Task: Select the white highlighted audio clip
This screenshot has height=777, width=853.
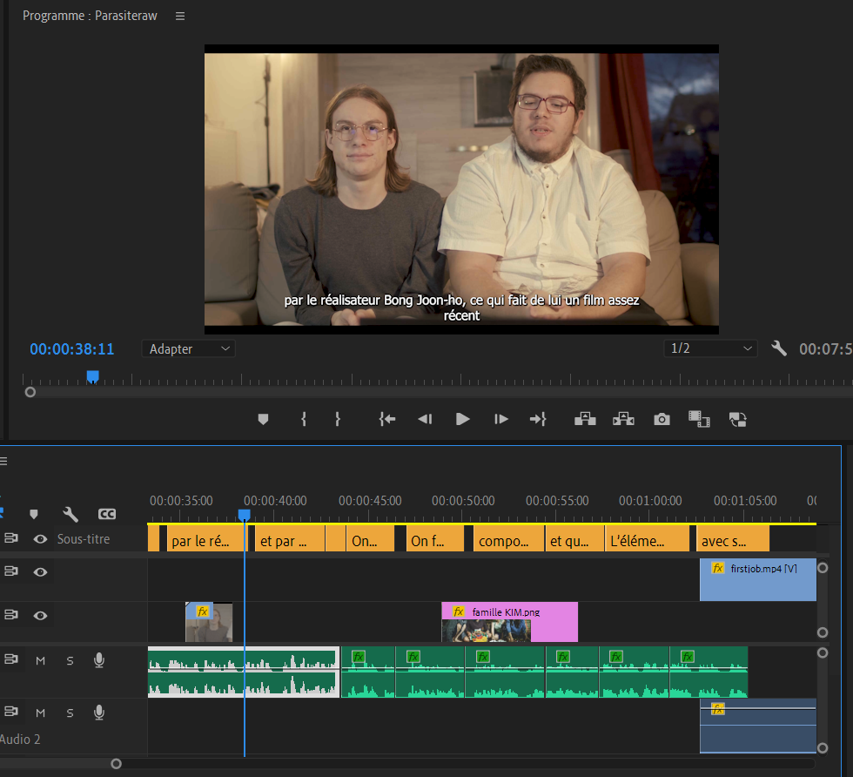Action: [244, 672]
